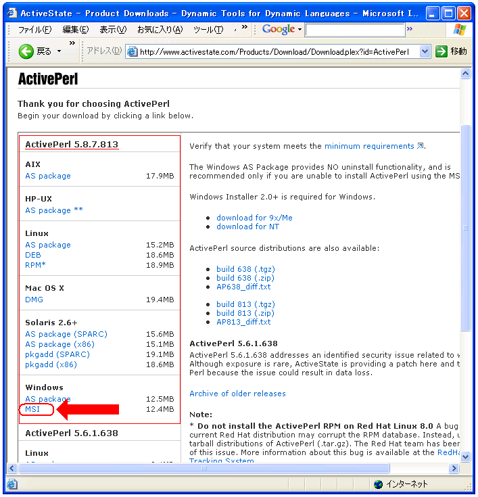Click the IE icon in the title bar

pyautogui.click(x=11, y=13)
